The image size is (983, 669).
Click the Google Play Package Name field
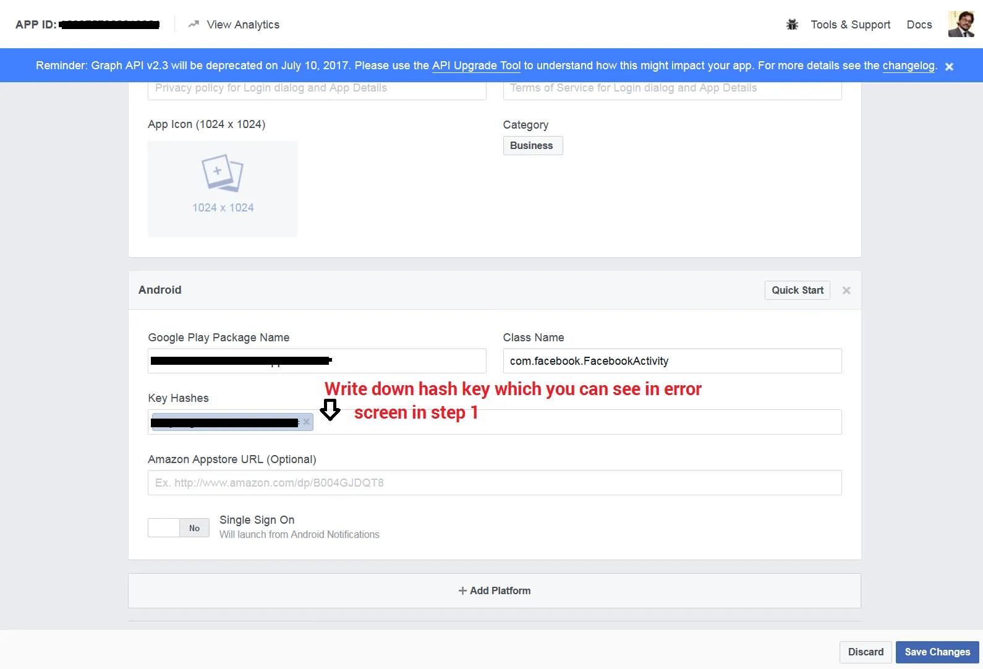(x=317, y=361)
